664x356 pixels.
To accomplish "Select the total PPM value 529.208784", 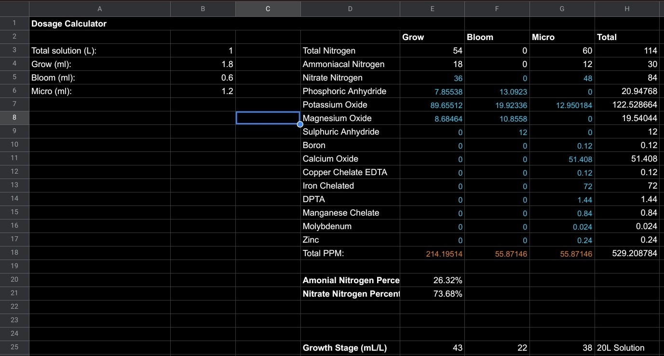I will tap(626, 253).
